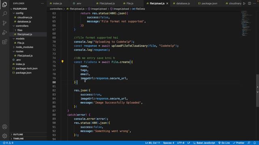Open the Search view in activity bar
Image resolution: width=259 pixels, height=145 pixels.
click(x=4, y=14)
